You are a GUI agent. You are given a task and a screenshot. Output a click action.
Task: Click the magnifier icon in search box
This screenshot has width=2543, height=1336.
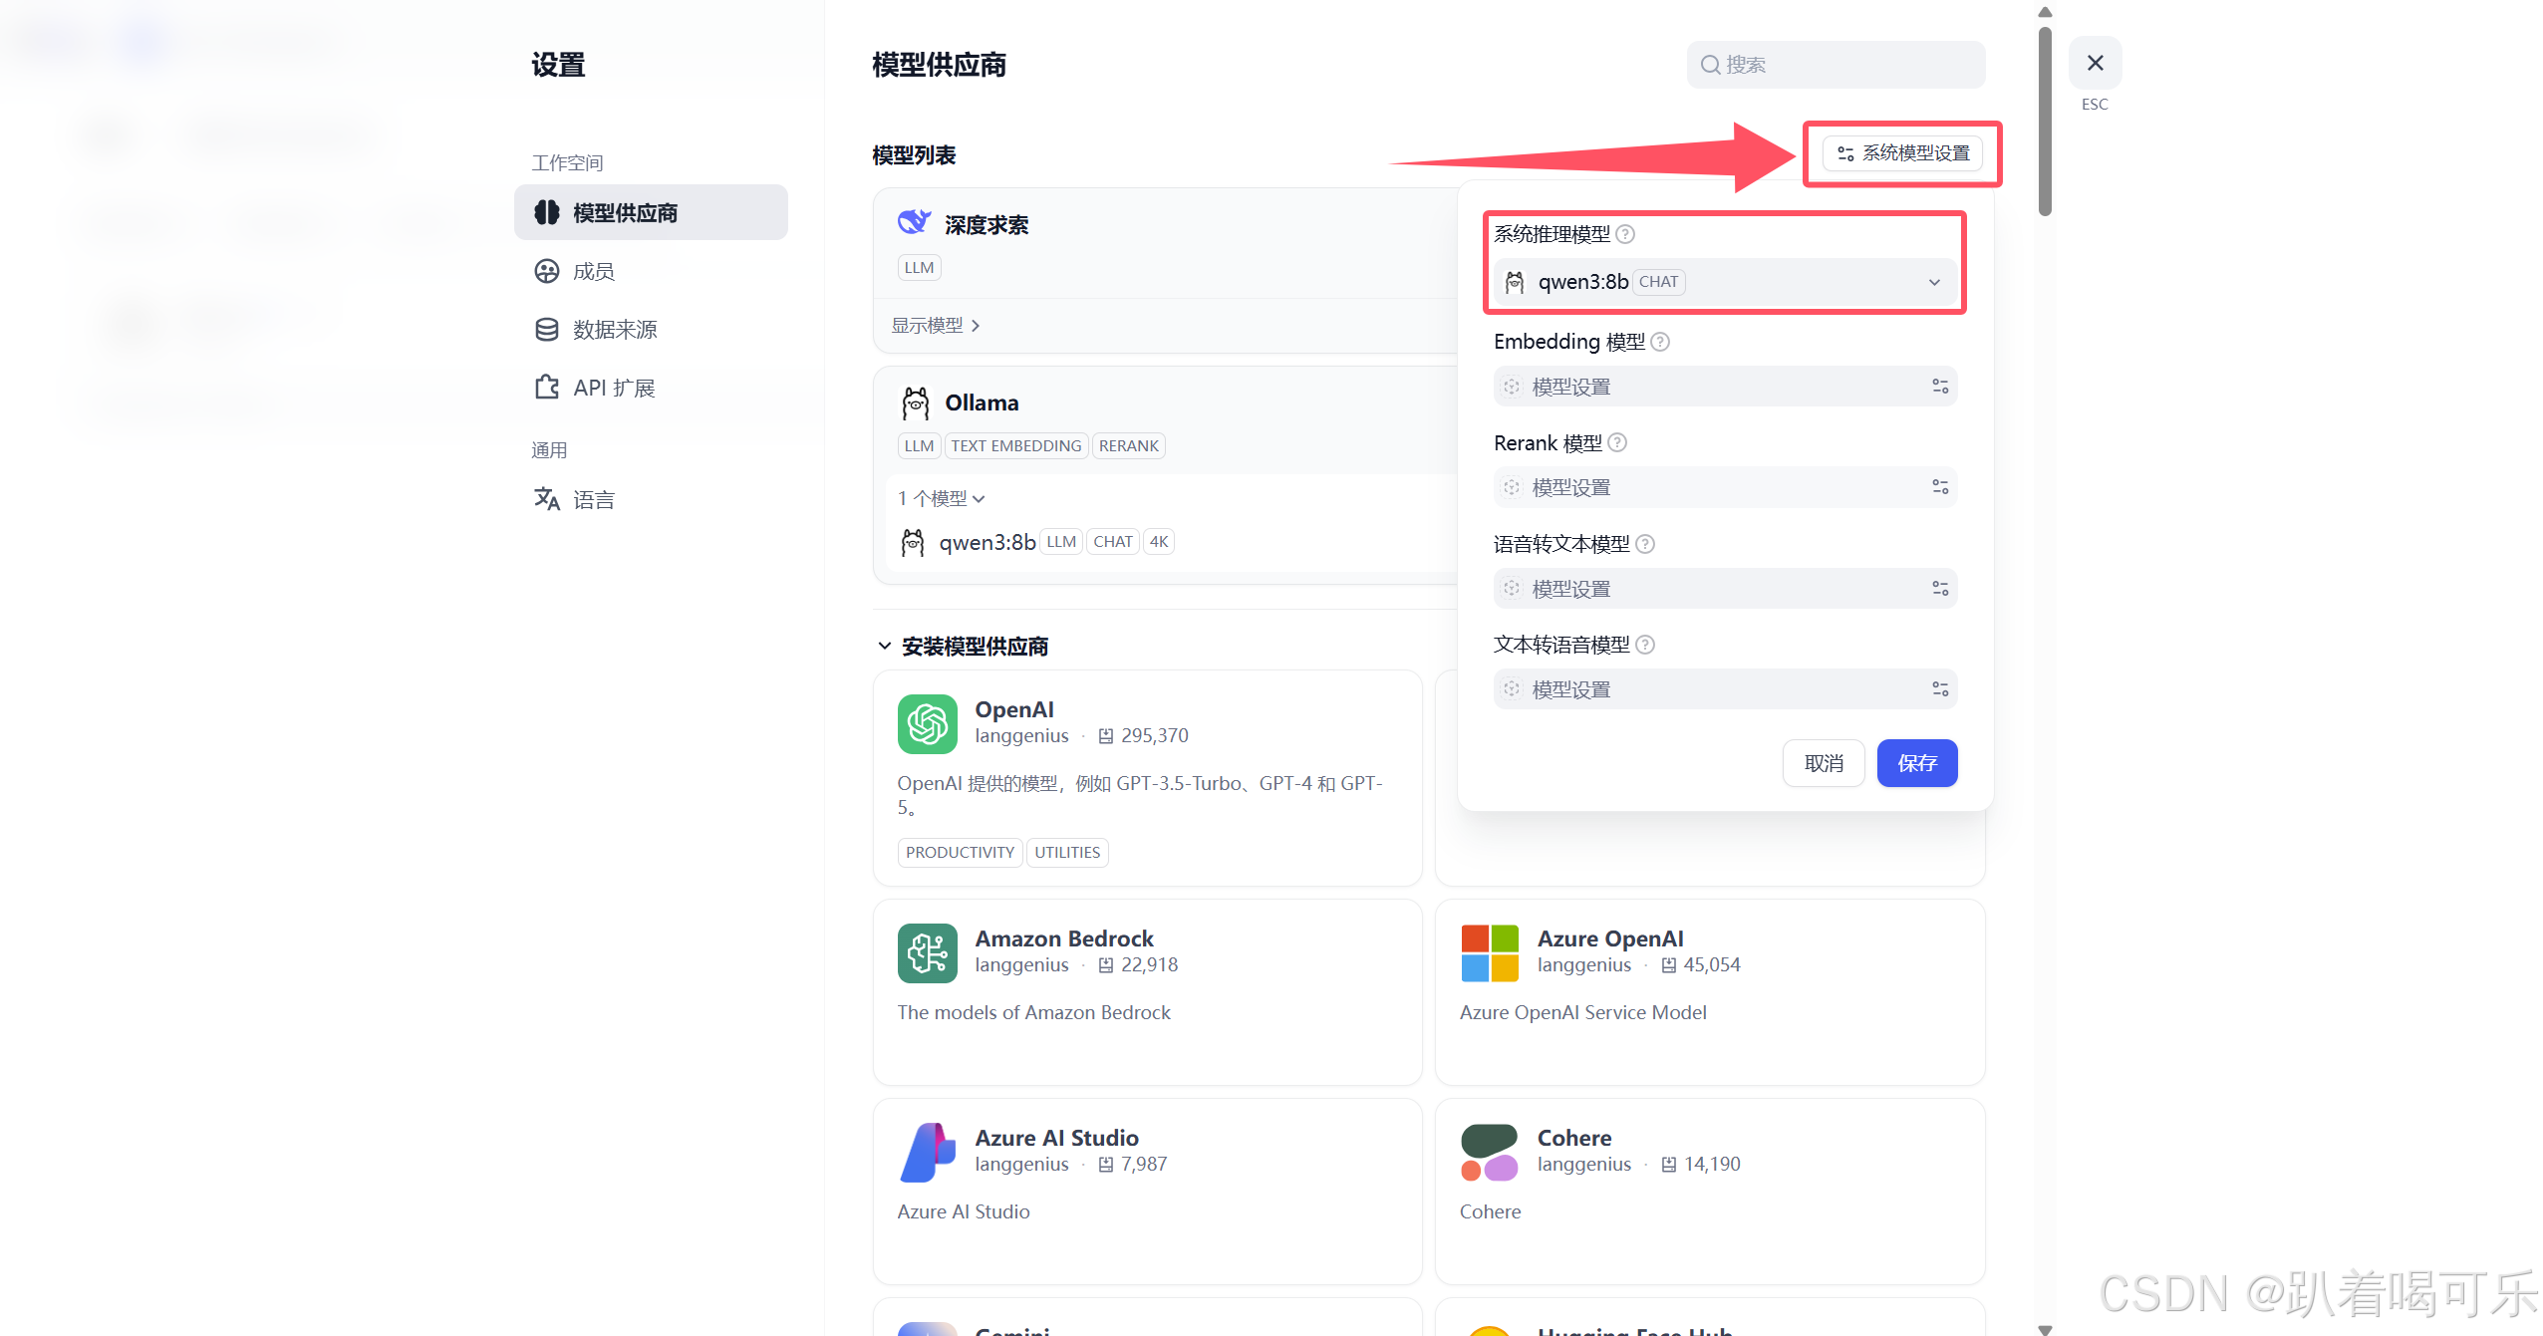1710,65
